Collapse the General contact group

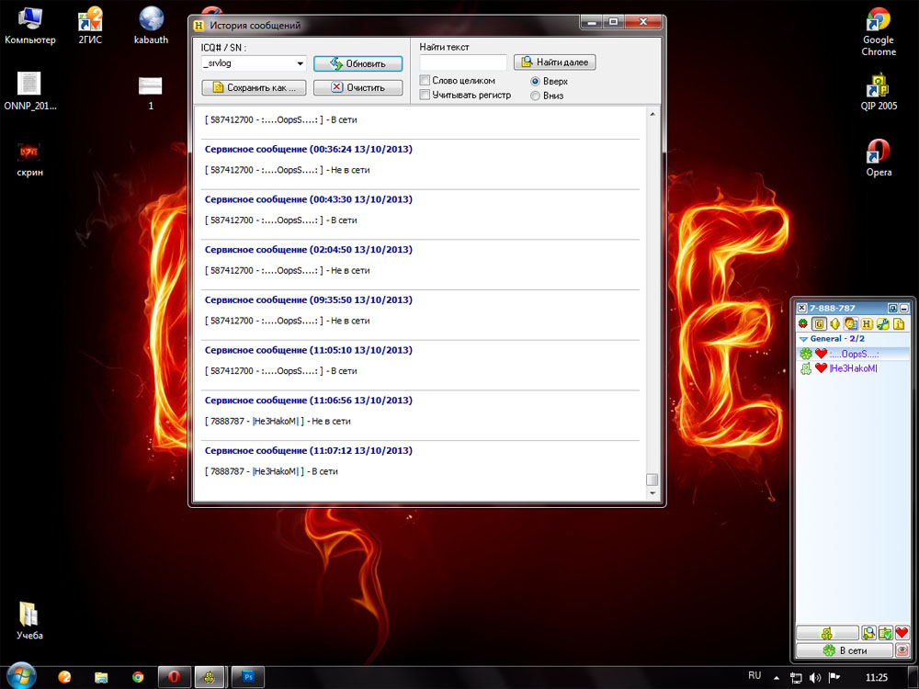802,339
